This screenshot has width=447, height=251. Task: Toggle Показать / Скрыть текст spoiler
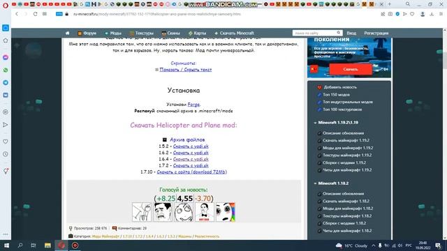pyautogui.click(x=186, y=70)
